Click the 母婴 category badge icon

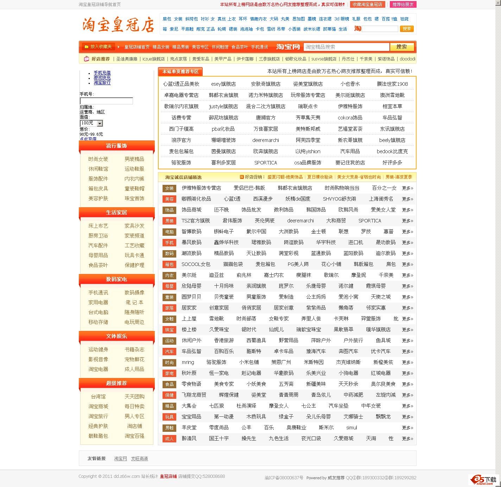(x=169, y=286)
